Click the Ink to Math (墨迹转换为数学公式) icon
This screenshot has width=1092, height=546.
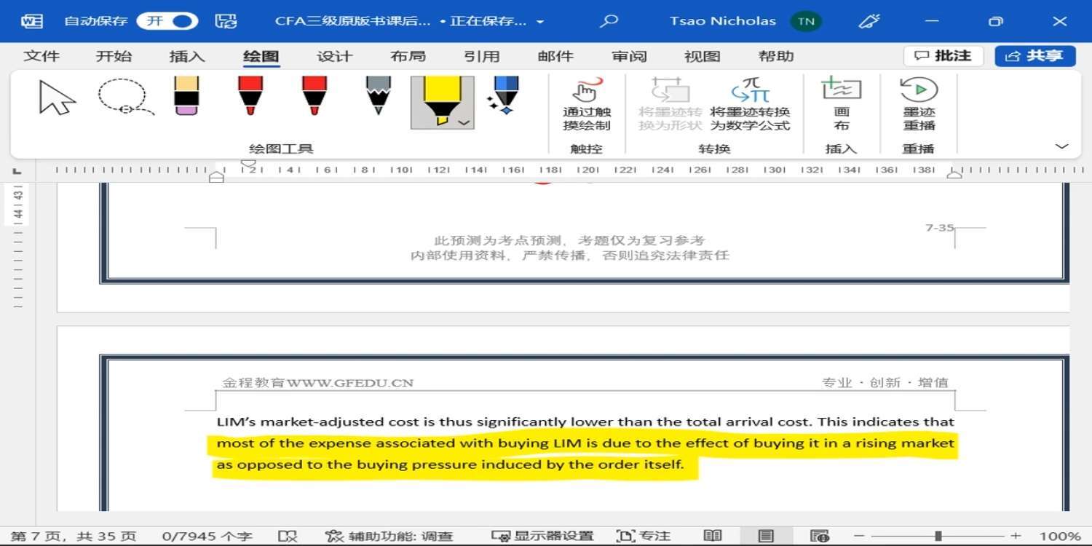click(750, 104)
